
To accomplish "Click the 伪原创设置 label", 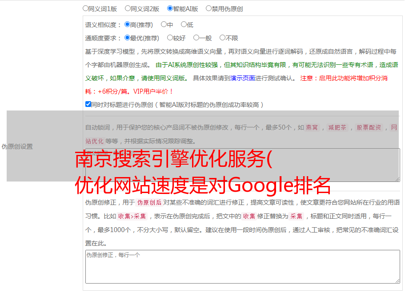I will click(17, 146).
